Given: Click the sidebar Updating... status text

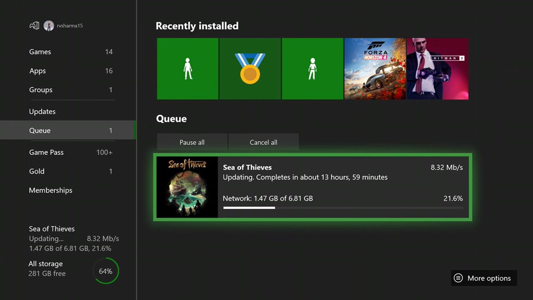Looking at the screenshot, I should point(46,239).
